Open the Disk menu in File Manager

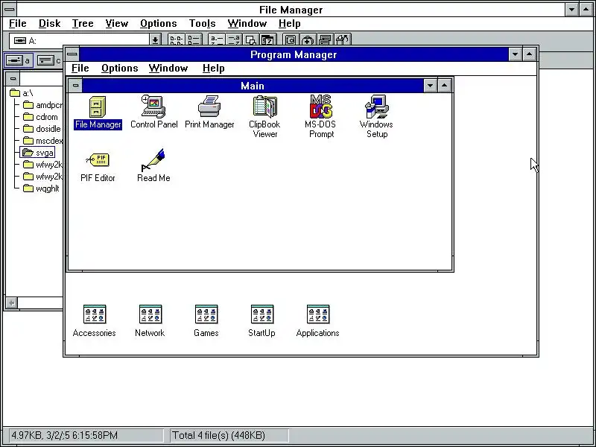point(49,24)
